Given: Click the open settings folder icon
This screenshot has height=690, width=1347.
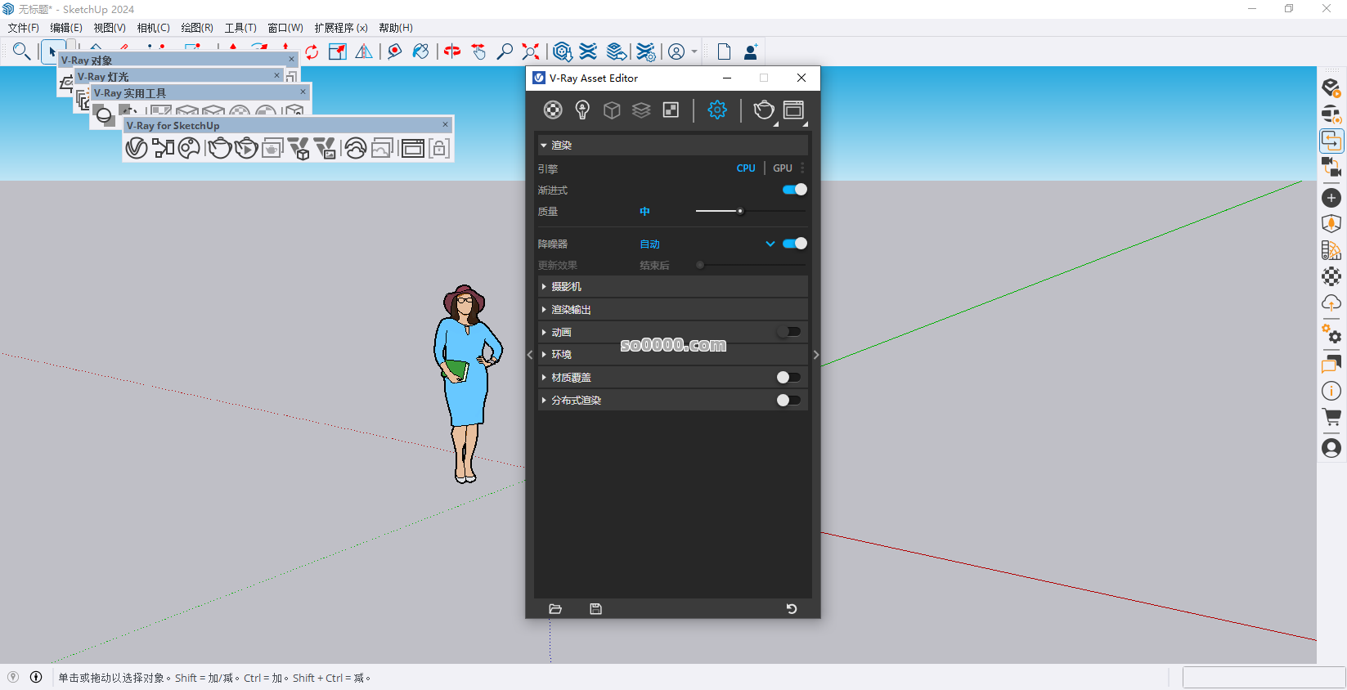Looking at the screenshot, I should point(555,609).
